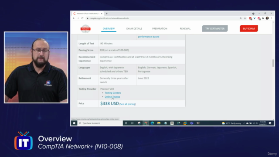Open the performance-based link
The image size is (279, 157).
pos(149,37)
